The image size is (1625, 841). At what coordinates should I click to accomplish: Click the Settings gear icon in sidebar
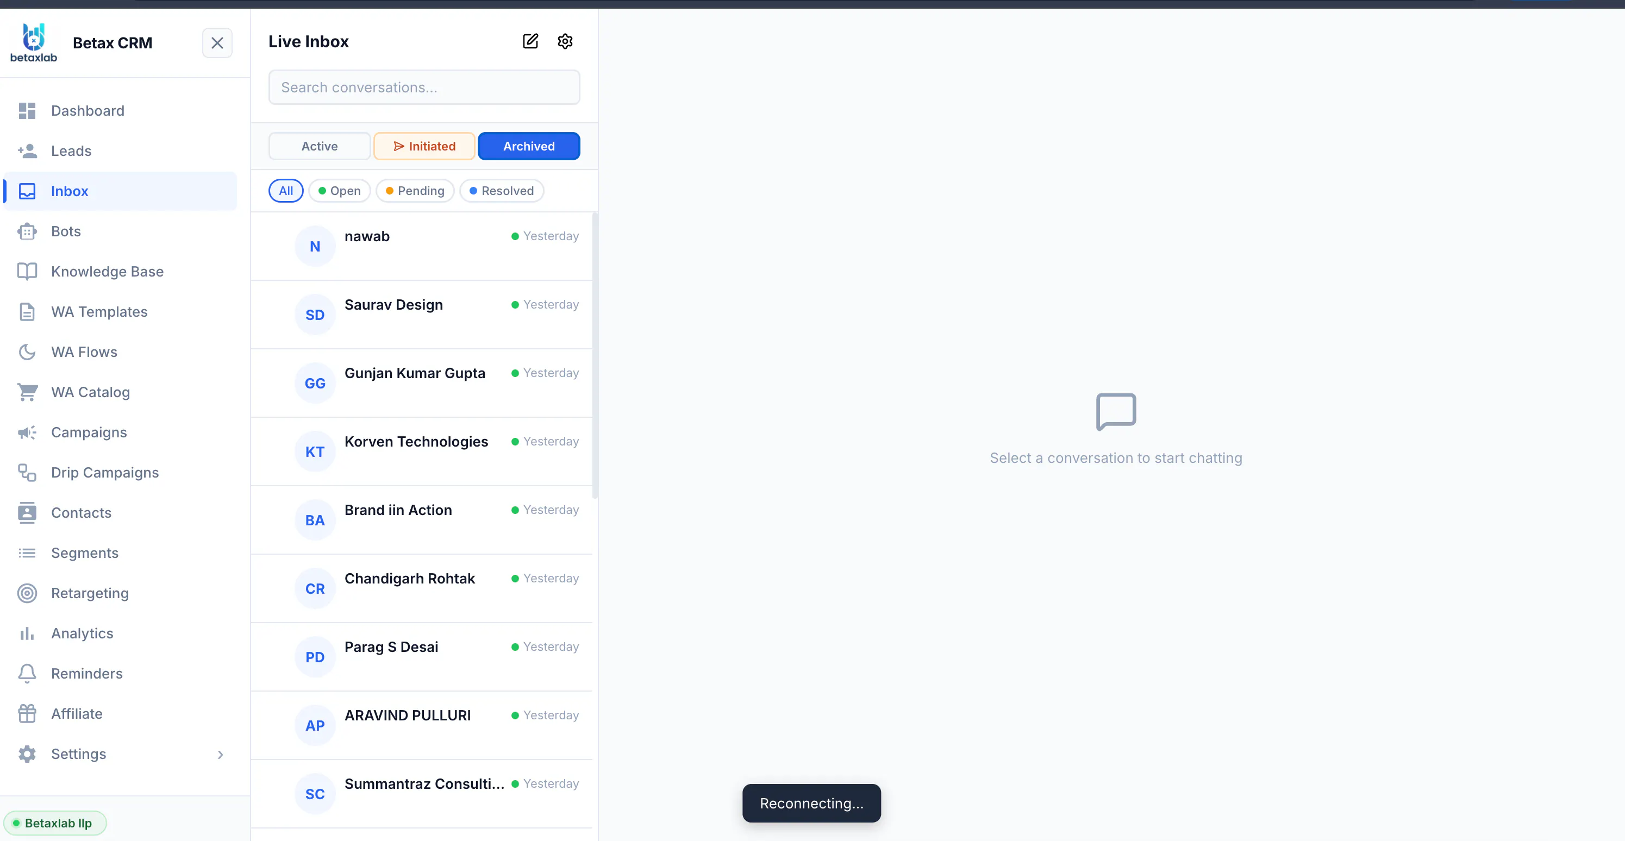[x=27, y=754]
